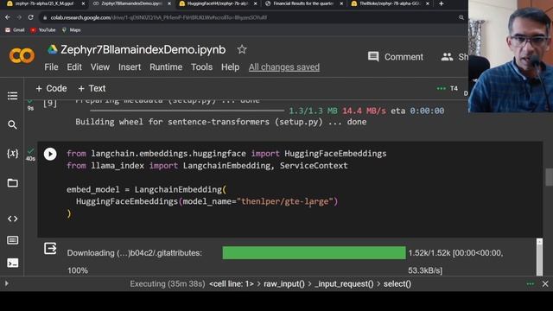This screenshot has height=311, width=553.
Task: Star the Zephyr7BllamaindexDemo notebook
Action: (242, 49)
